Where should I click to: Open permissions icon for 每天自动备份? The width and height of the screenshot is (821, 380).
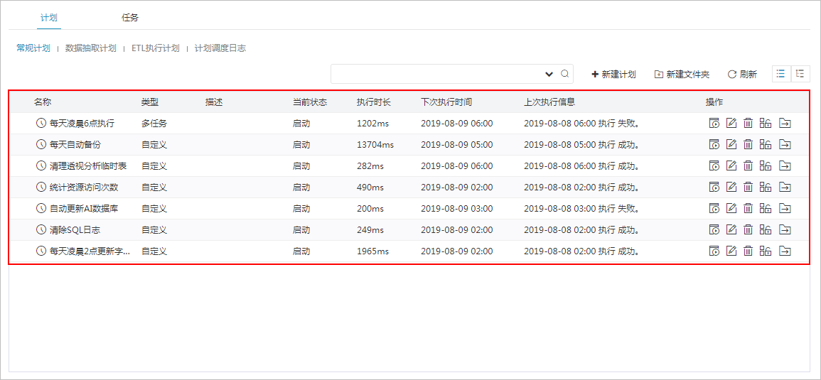tap(766, 144)
